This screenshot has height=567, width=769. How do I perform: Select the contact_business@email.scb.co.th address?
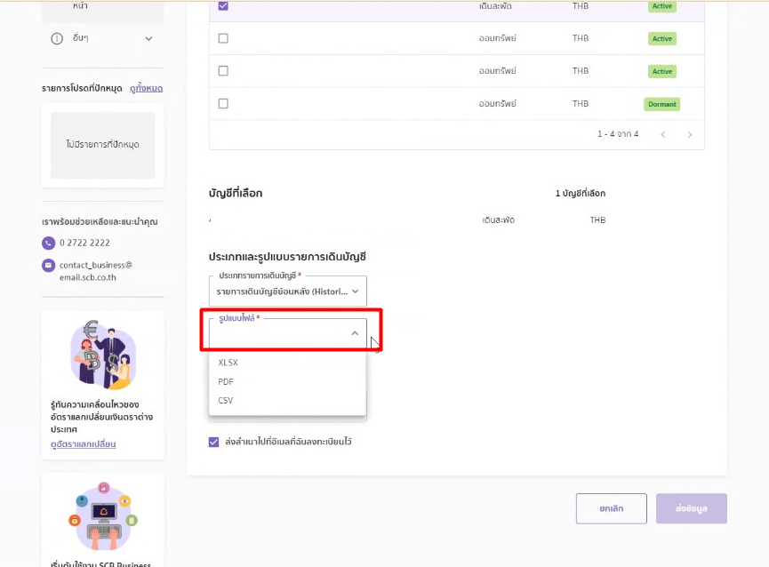(96, 271)
